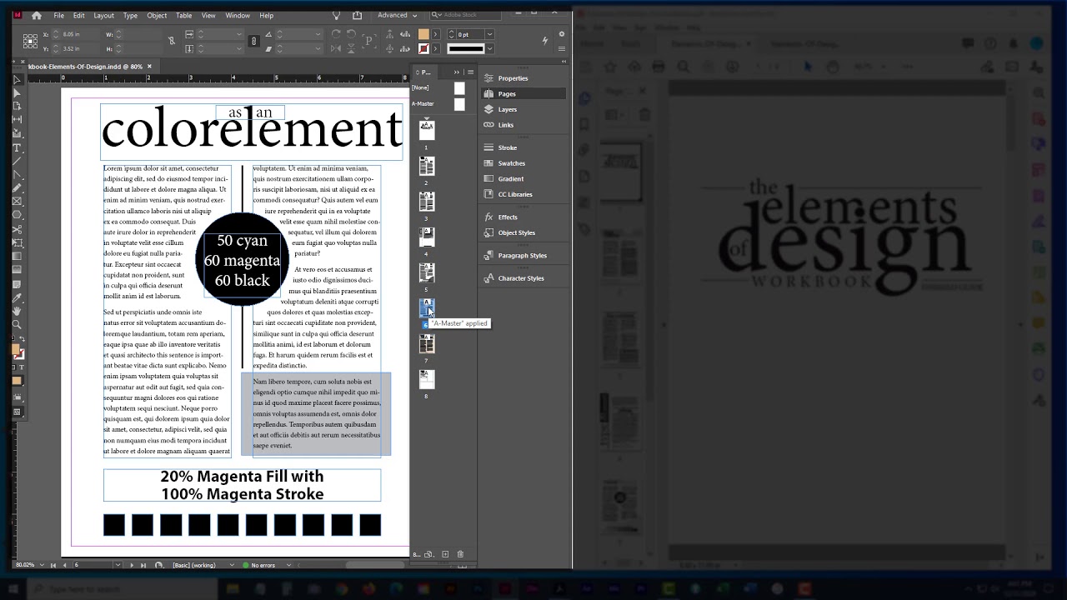Toggle the stroke swatch in control bar
Screen dimensions: 1067x600
coord(423,48)
